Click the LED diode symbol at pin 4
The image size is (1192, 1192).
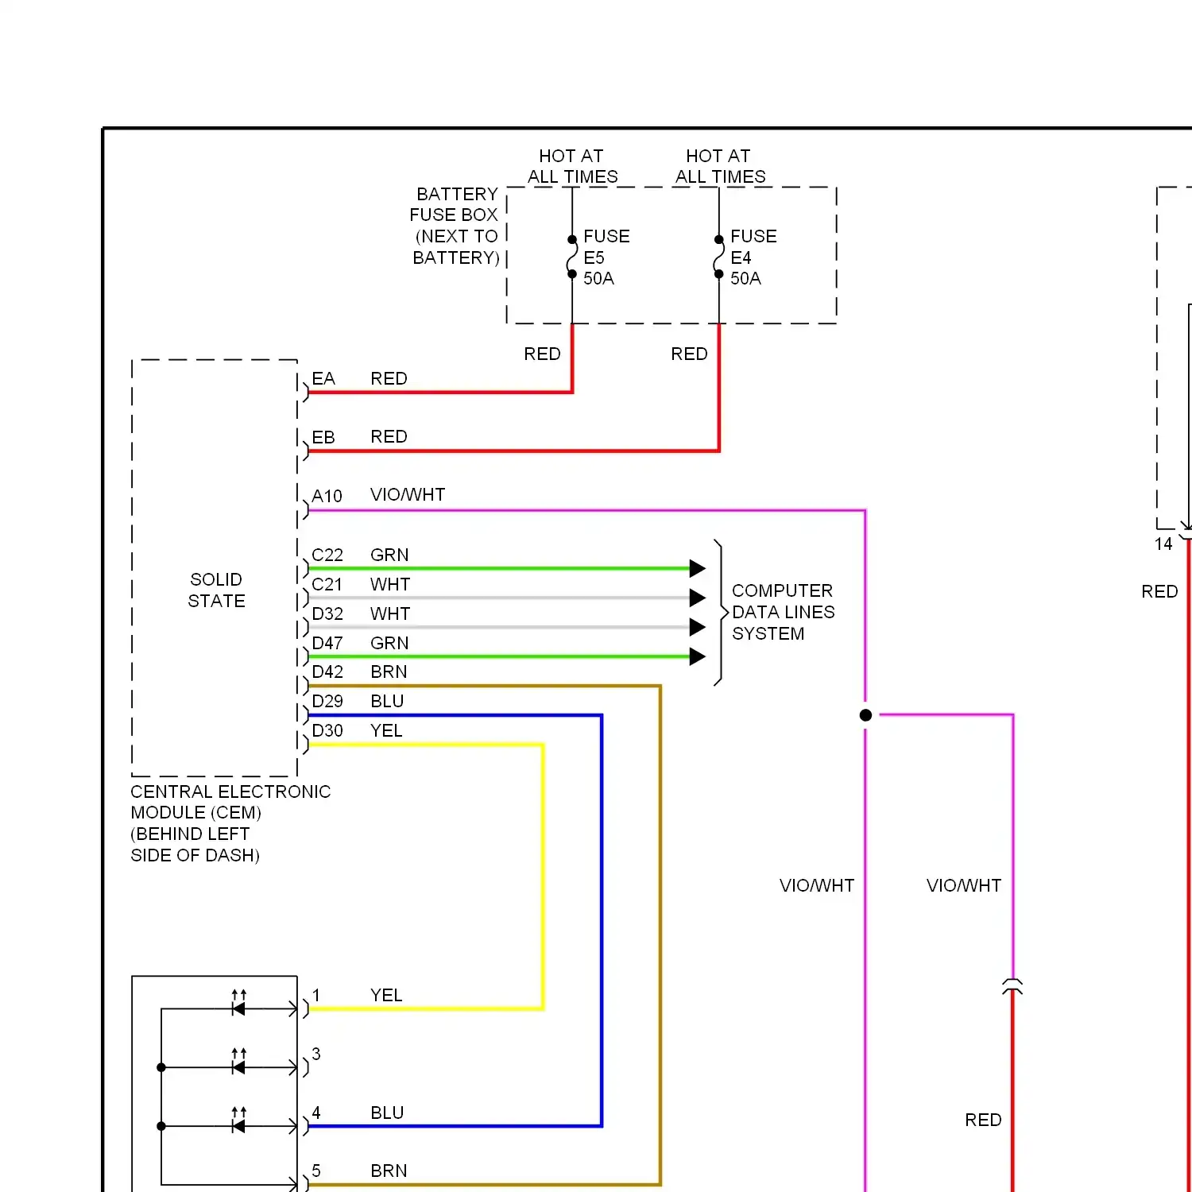click(x=238, y=1121)
